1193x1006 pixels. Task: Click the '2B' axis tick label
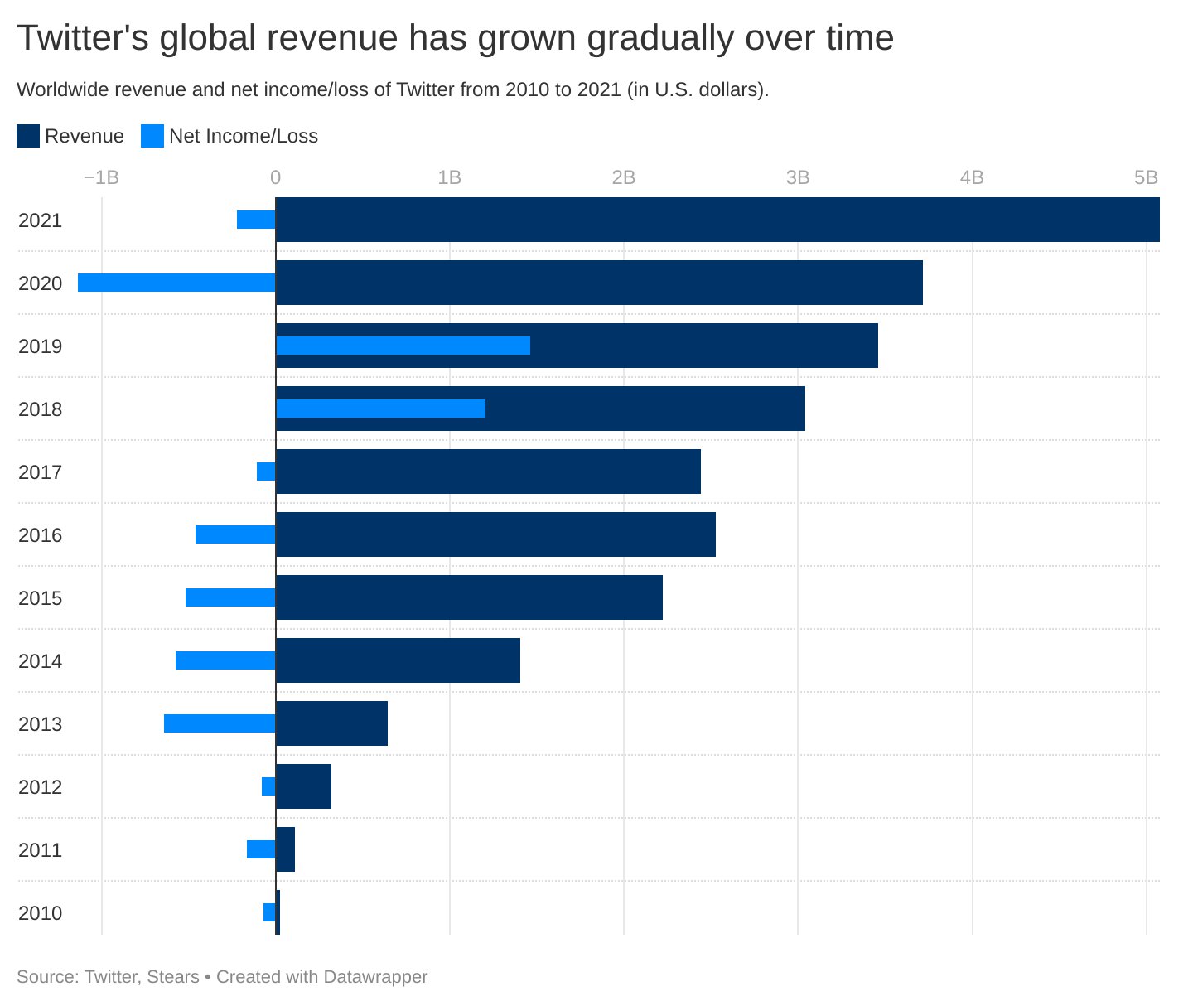click(624, 177)
